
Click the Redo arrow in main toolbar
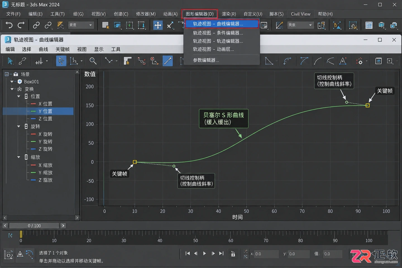click(x=21, y=25)
